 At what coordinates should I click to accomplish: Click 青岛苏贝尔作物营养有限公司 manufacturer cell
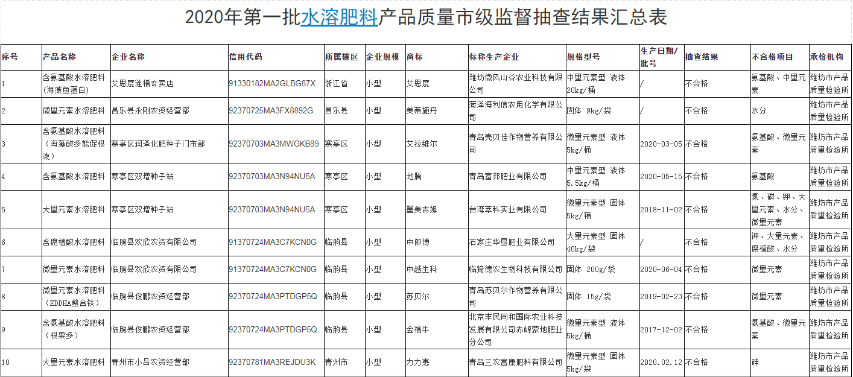coord(516,296)
